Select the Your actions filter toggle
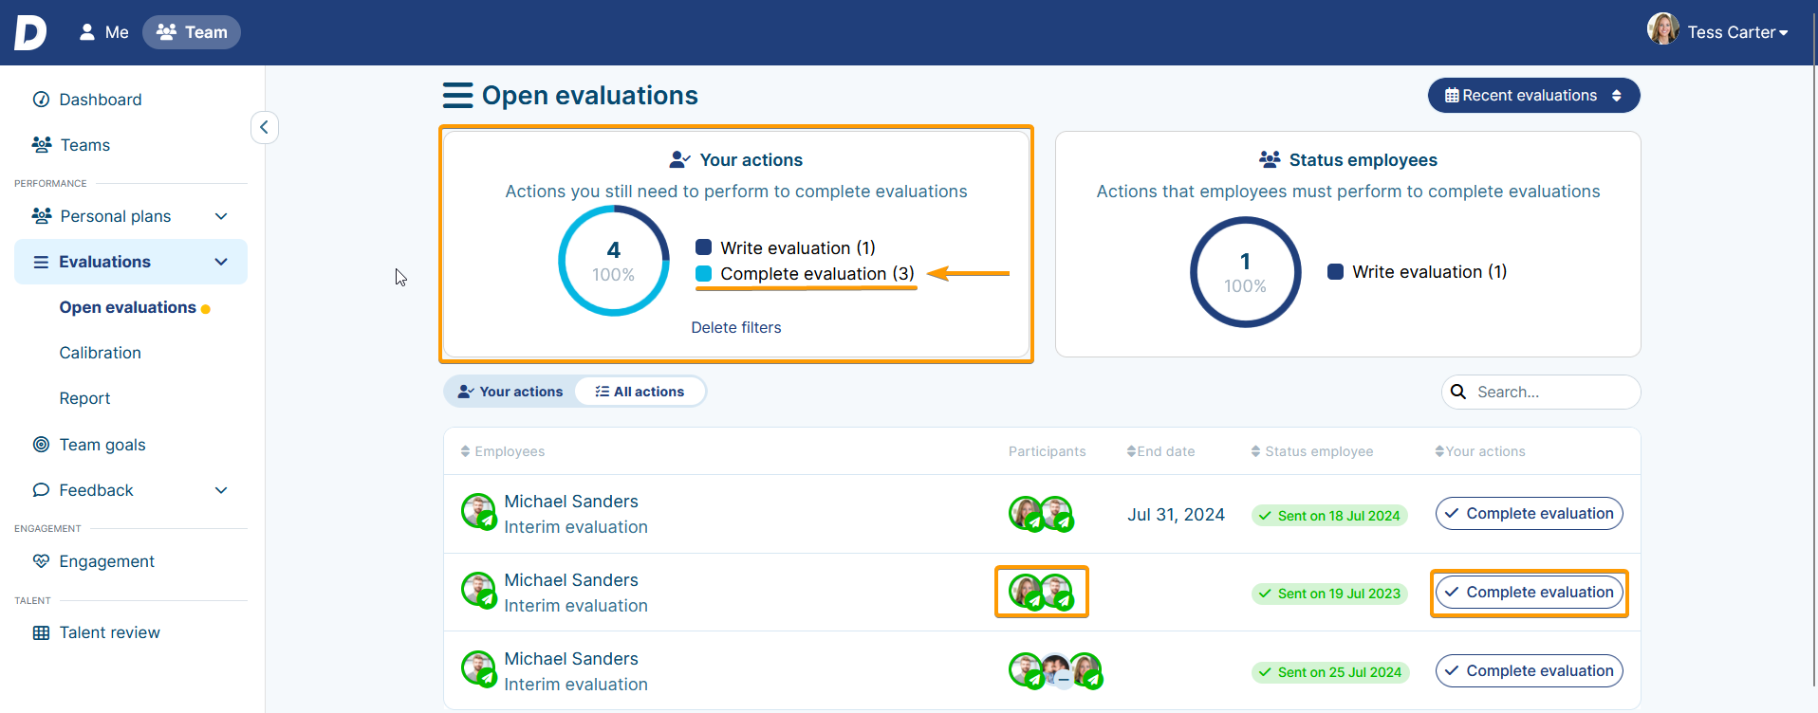1818x713 pixels. coord(510,392)
